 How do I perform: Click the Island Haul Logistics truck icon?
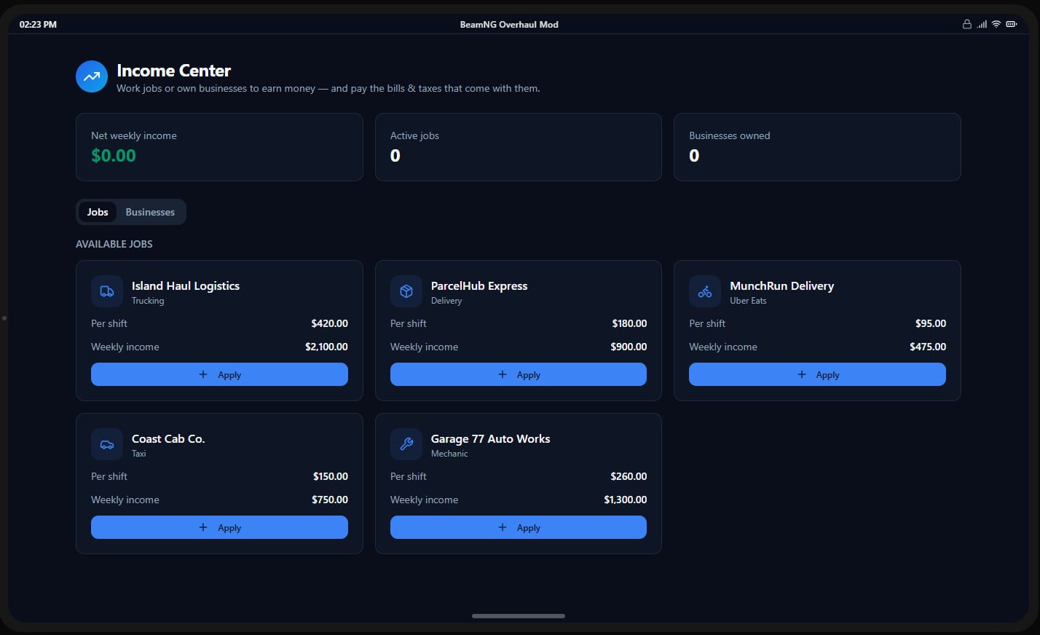coord(107,291)
